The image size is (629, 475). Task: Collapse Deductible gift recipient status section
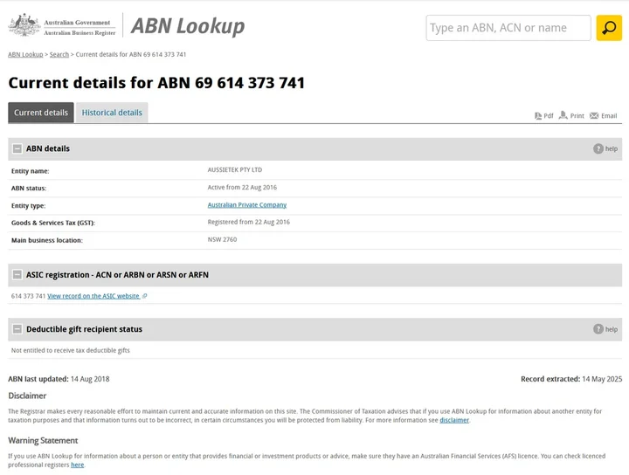[x=17, y=329]
